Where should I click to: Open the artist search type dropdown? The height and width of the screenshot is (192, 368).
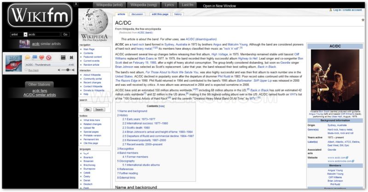click(25, 34)
